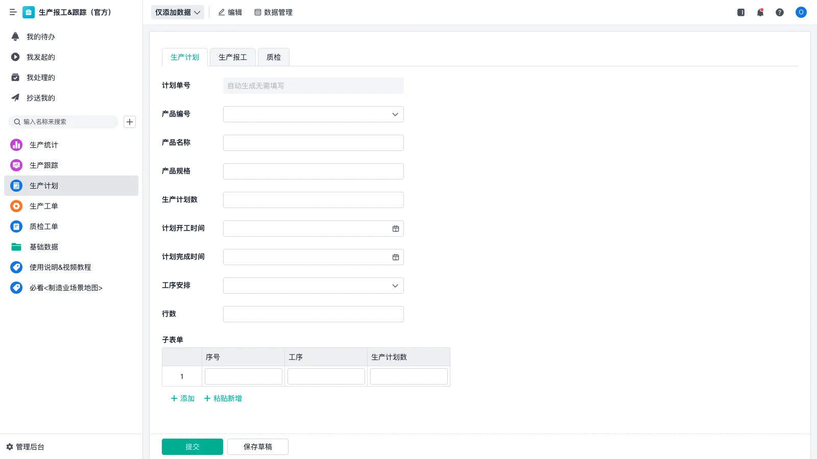Switch to the 生产报工 tab
The image size is (817, 459).
pos(232,57)
